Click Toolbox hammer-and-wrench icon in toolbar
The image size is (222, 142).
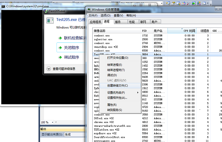tap(188, 3)
